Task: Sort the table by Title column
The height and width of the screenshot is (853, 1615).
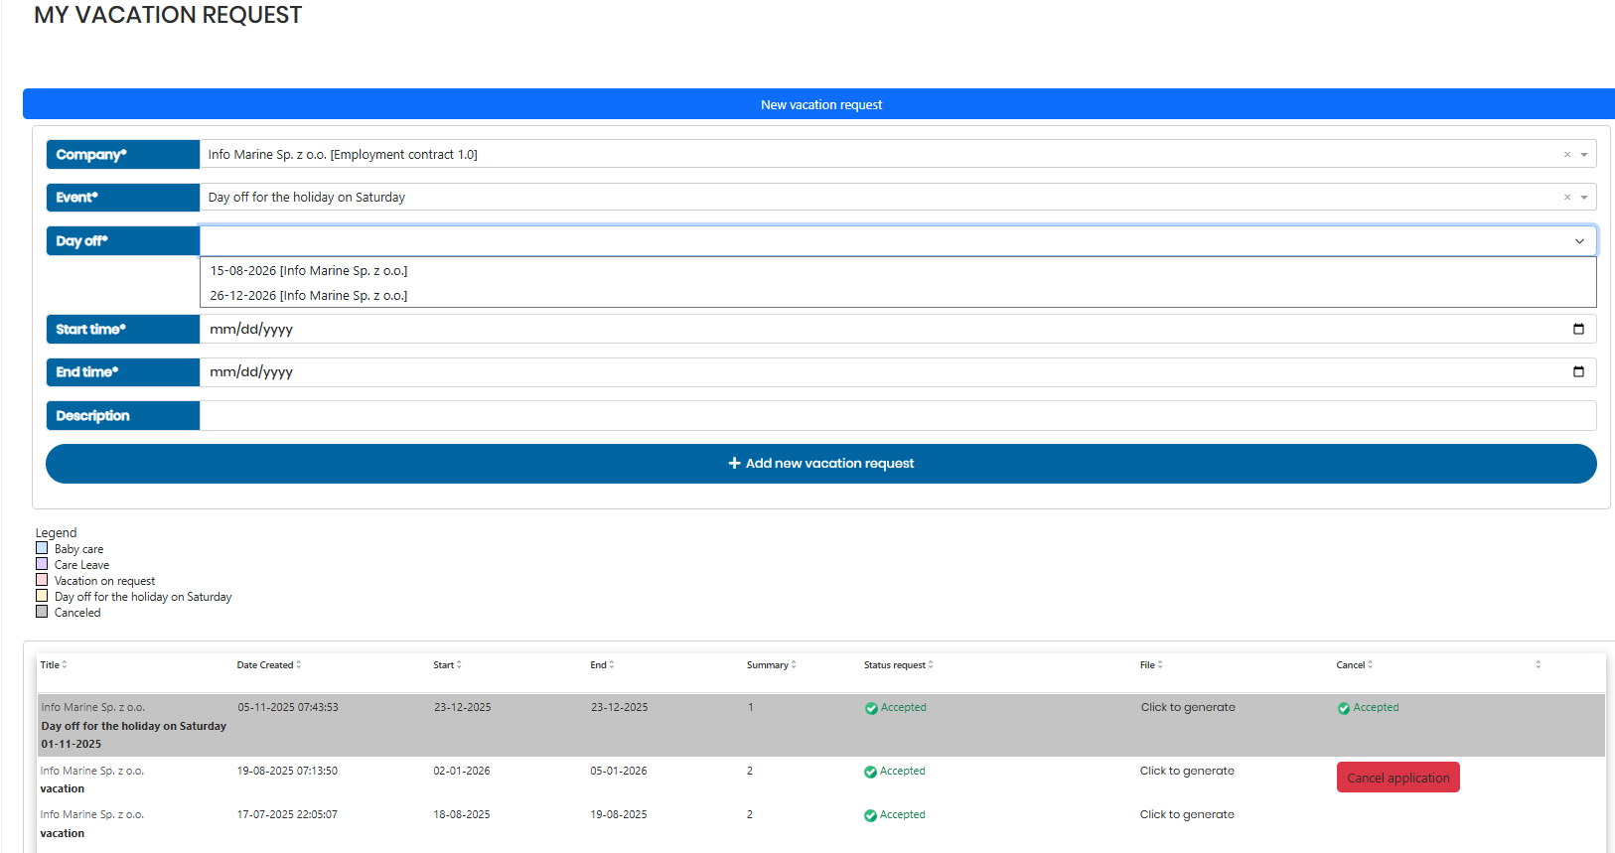Action: (53, 665)
